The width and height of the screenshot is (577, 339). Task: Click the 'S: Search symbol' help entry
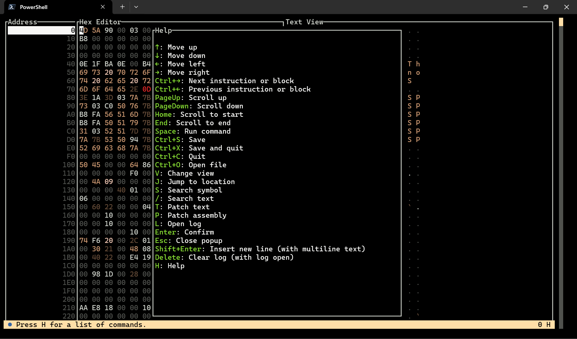coord(188,190)
